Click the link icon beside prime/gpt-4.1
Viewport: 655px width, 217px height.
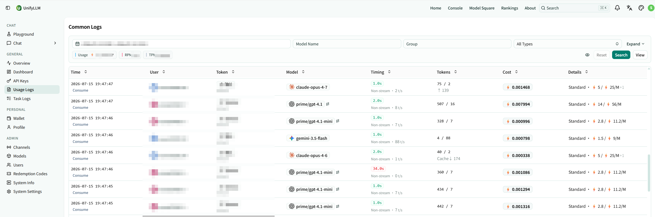pyautogui.click(x=328, y=104)
